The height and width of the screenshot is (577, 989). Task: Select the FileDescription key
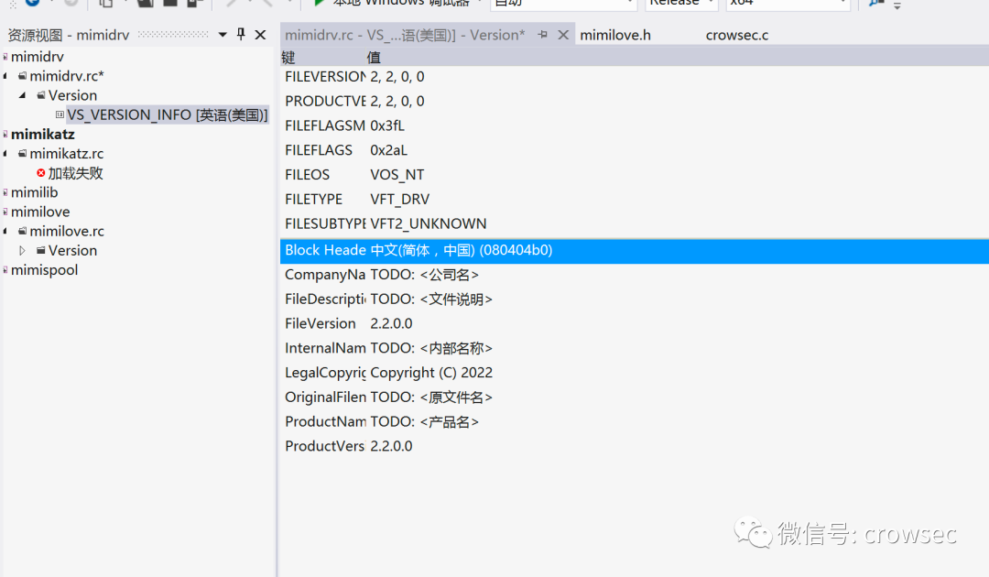[325, 299]
